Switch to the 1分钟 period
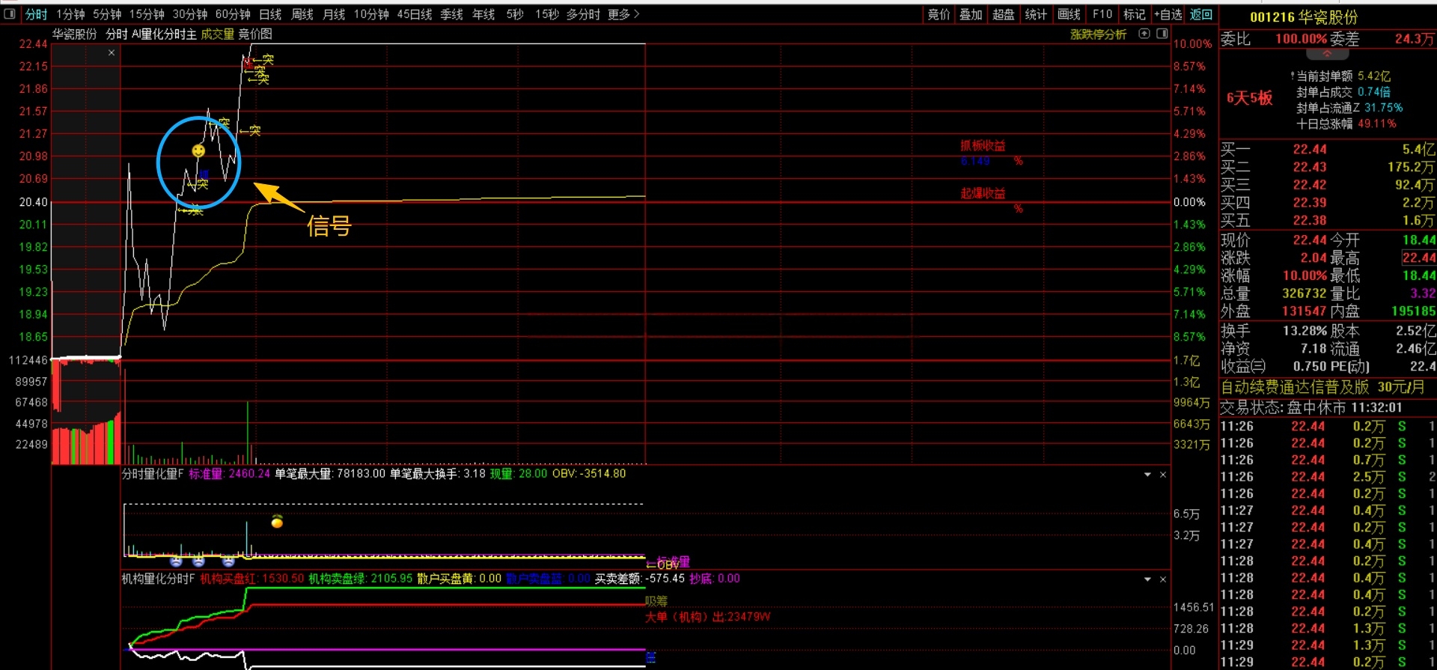The width and height of the screenshot is (1437, 670). click(x=70, y=14)
